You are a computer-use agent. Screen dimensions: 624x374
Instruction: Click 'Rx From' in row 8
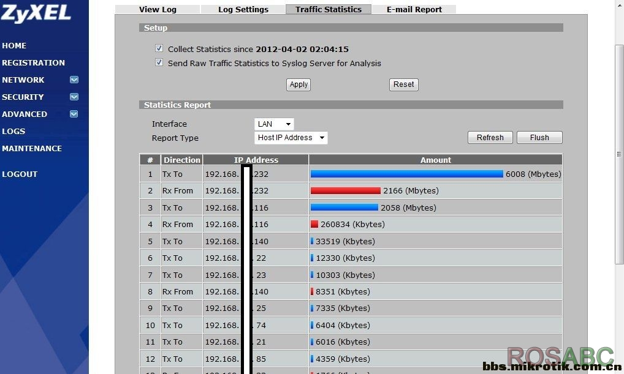click(x=178, y=291)
